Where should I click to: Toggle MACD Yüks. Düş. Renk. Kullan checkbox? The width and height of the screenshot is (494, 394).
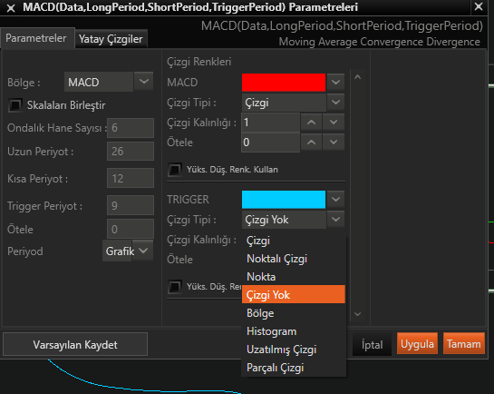(x=175, y=170)
